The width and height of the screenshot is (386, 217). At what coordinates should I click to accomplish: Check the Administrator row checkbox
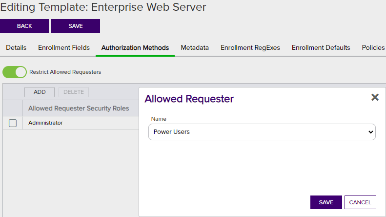pyautogui.click(x=13, y=123)
